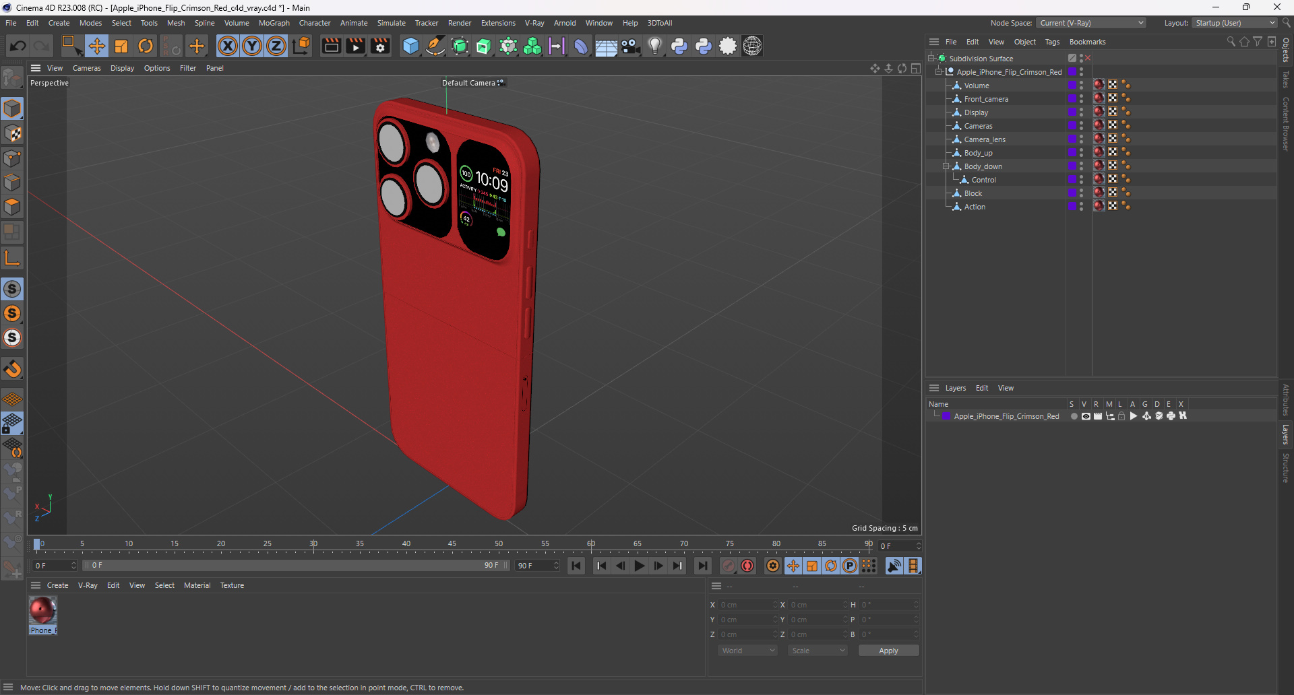
Task: Open the Node Space dropdown
Action: pyautogui.click(x=1091, y=23)
